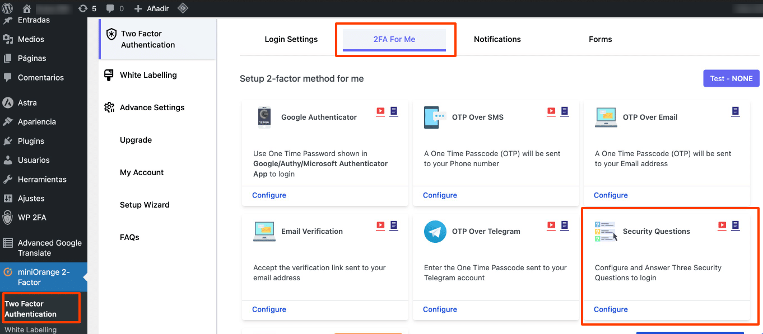Open Google Authenticator documentation book icon

coord(394,111)
